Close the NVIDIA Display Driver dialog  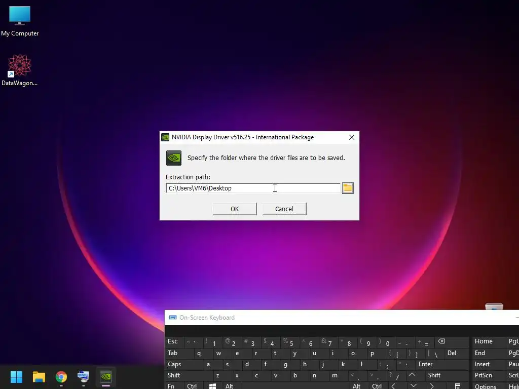coord(352,137)
